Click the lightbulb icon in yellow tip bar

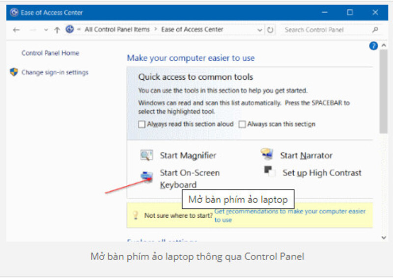[136, 215]
